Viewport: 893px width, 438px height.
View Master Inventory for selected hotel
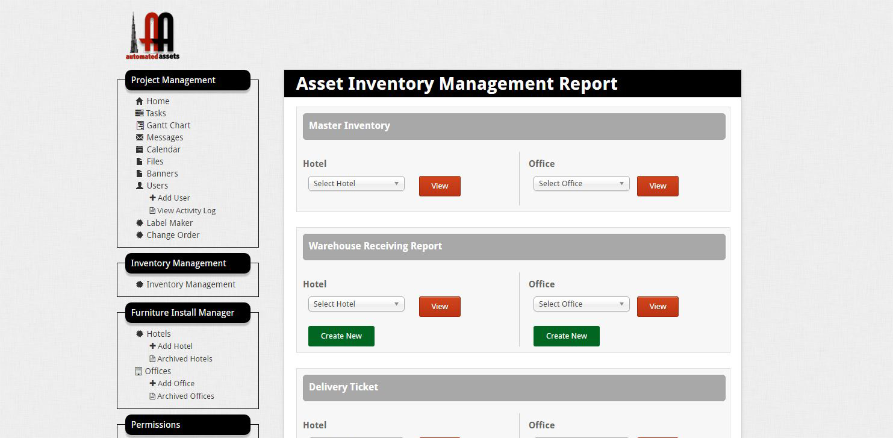[x=440, y=186]
